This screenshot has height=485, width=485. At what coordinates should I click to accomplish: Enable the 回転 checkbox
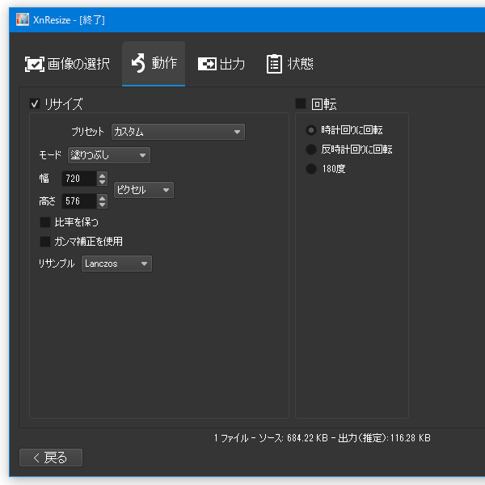[x=301, y=103]
